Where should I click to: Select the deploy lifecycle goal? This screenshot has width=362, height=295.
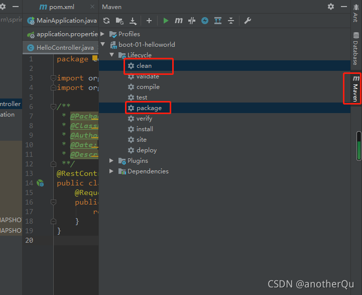pos(224,150)
